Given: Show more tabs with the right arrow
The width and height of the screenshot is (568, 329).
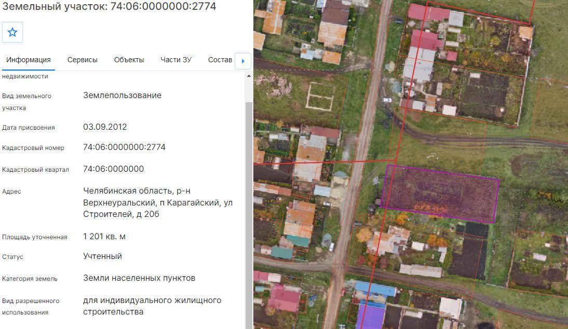Looking at the screenshot, I should [242, 61].
